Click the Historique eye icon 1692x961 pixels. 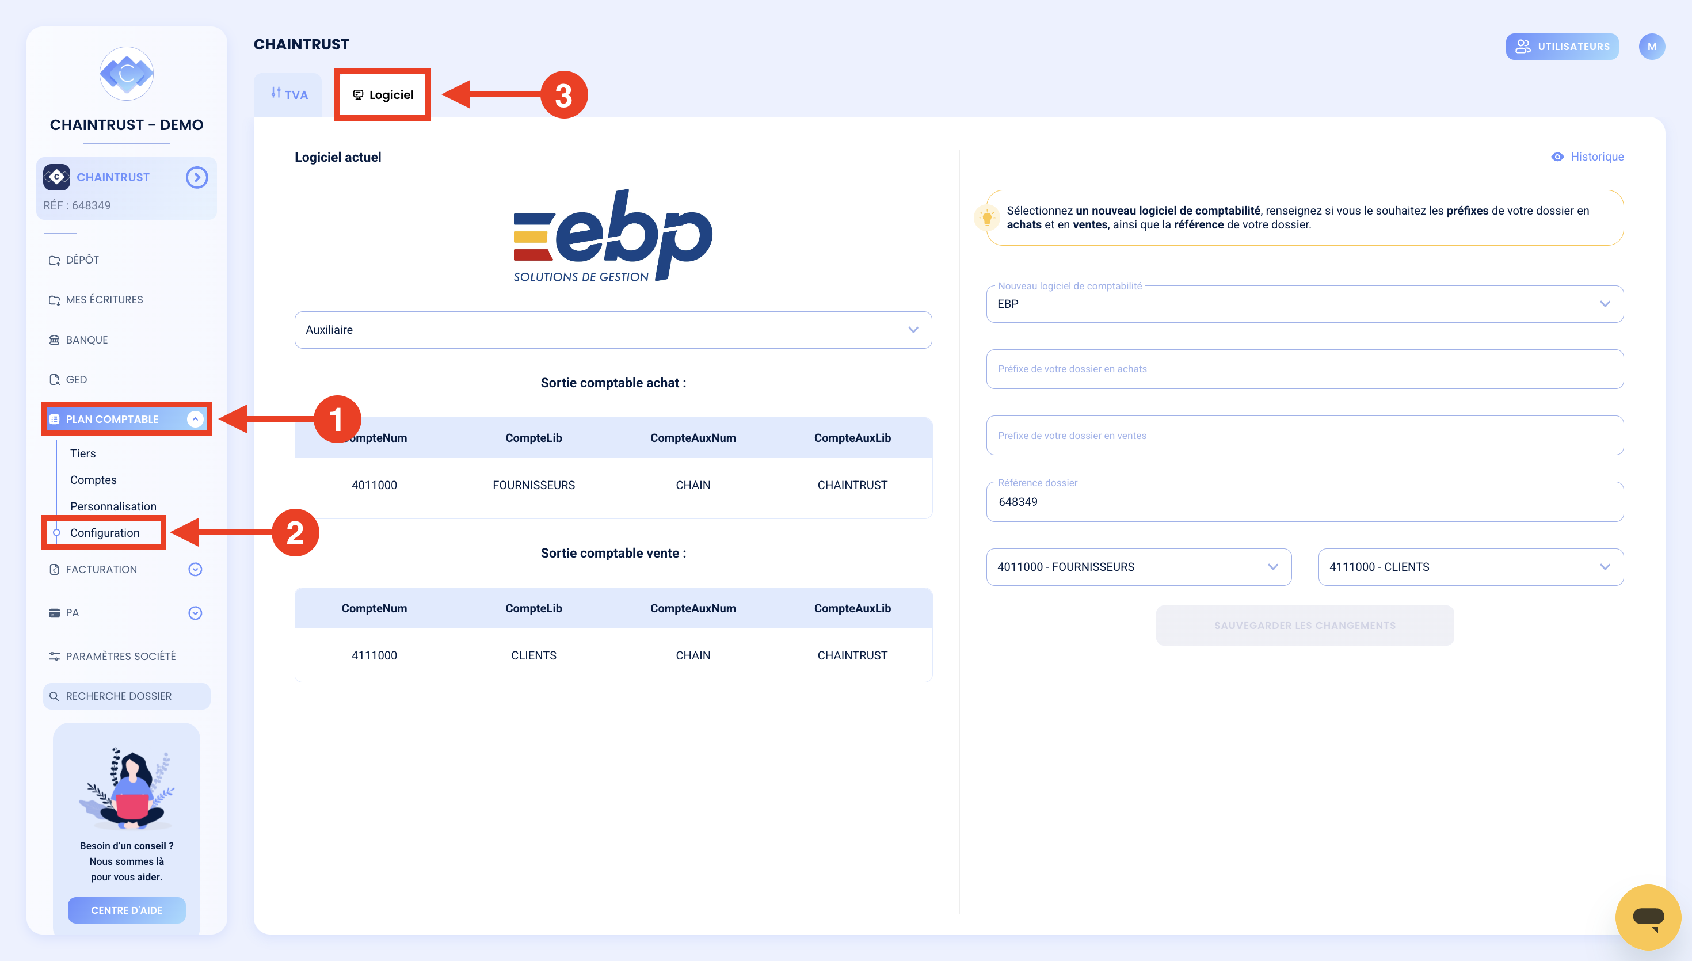1557,157
